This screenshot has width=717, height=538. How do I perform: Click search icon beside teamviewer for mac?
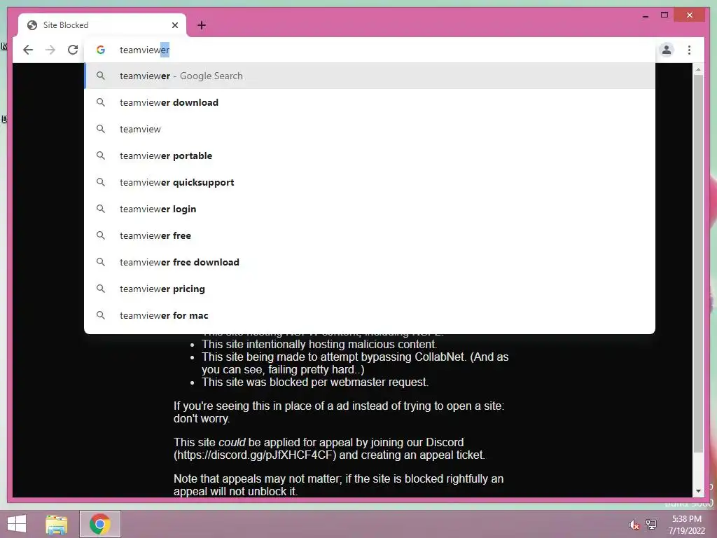101,315
